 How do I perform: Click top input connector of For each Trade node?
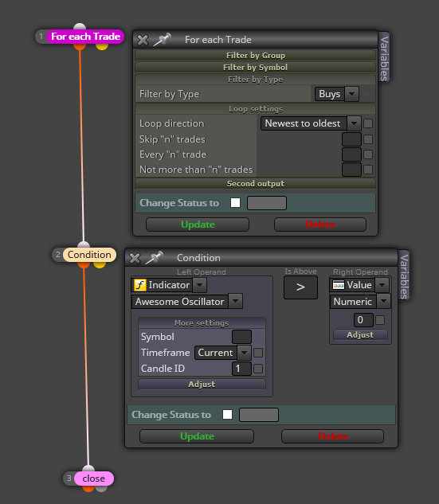80,26
